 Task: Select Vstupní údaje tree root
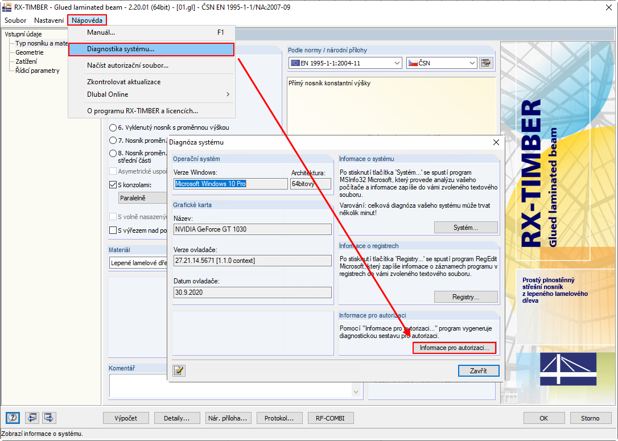(x=23, y=34)
